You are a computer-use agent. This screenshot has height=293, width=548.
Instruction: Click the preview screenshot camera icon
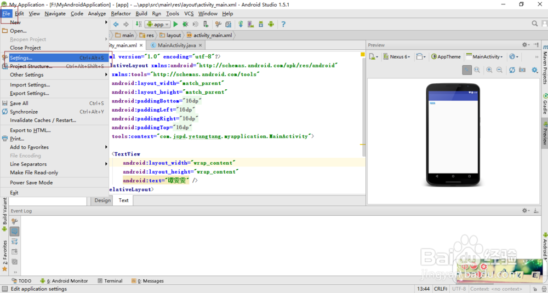[x=522, y=70]
